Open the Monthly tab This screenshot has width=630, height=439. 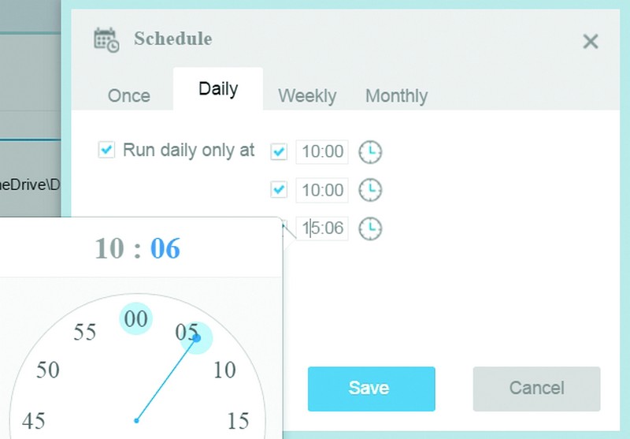tap(397, 95)
